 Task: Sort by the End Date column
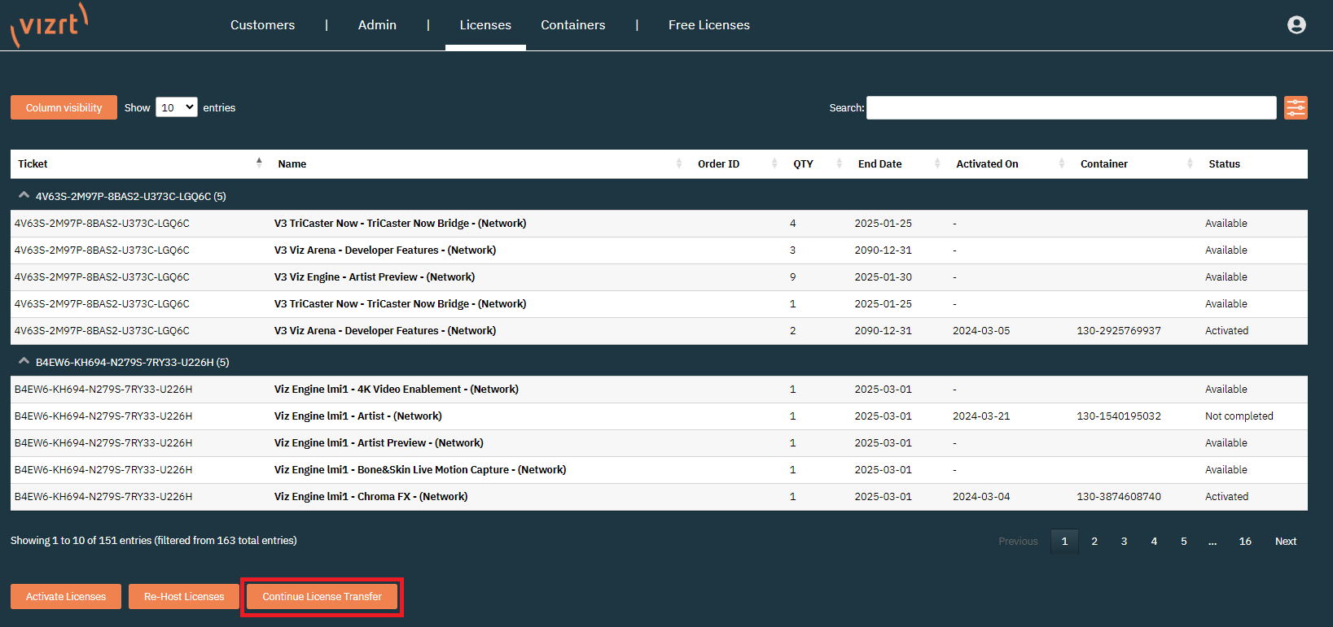(879, 164)
